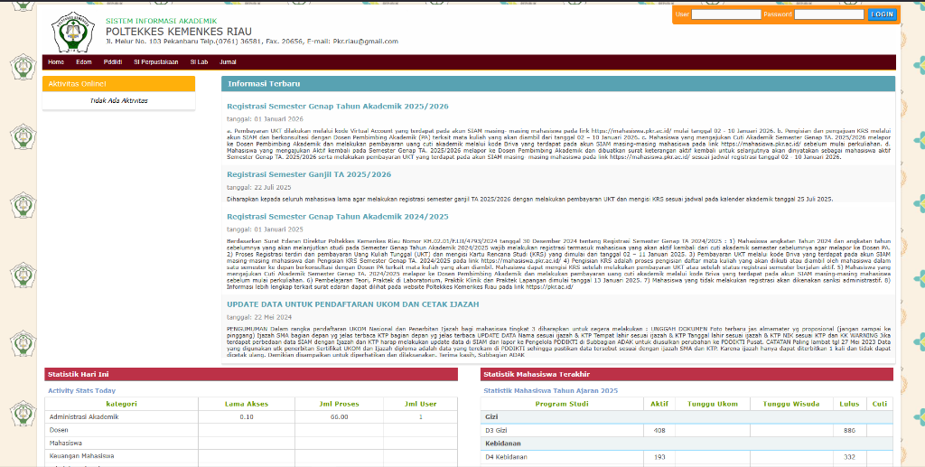Click 'Statistik Mahasiswa Tahun Ajaran 2025' heading

[x=550, y=391]
